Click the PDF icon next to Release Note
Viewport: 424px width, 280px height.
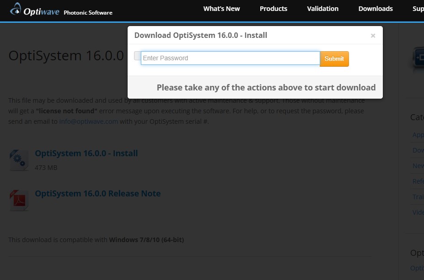(x=18, y=200)
